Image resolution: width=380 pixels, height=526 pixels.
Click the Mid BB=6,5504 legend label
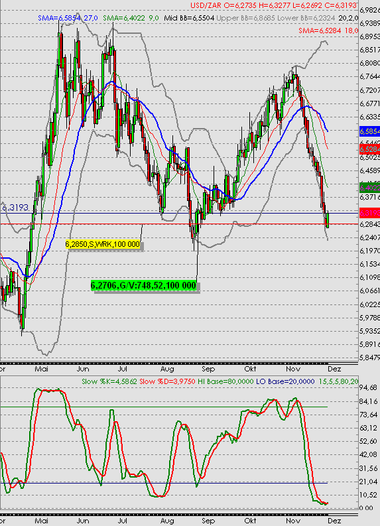tap(189, 18)
